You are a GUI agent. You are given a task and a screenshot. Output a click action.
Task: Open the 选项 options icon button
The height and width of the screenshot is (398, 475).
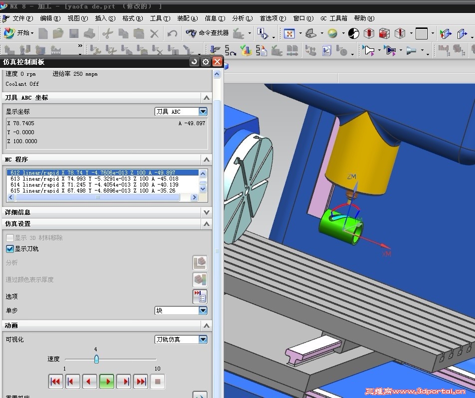click(x=200, y=297)
